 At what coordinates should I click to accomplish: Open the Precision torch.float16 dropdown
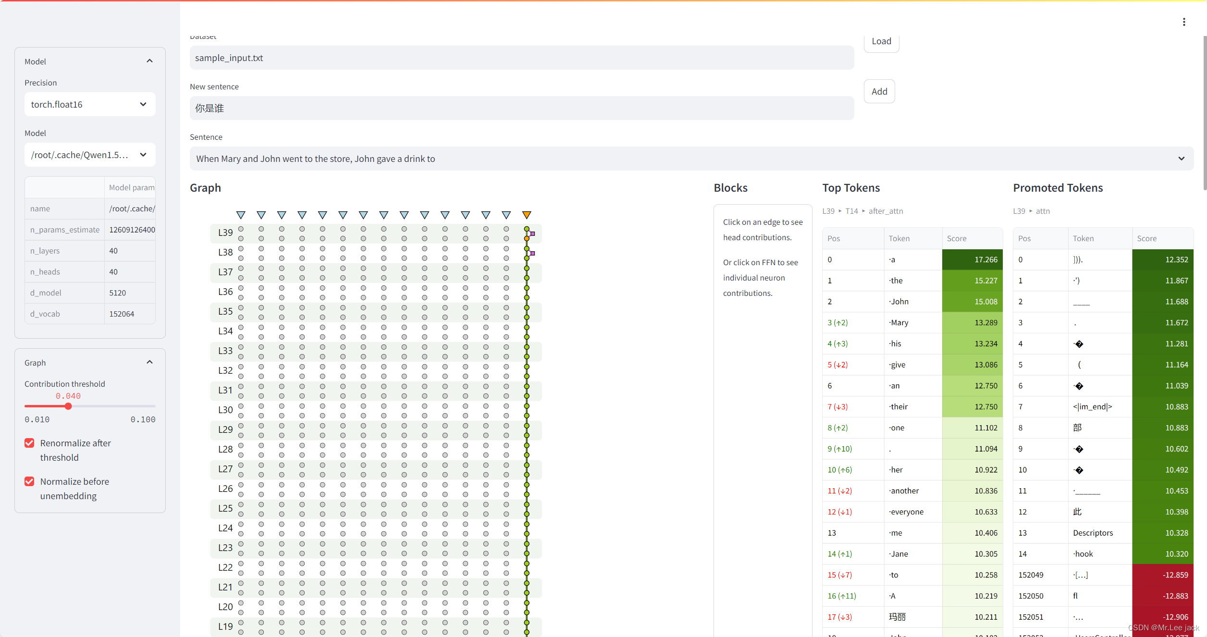tap(90, 104)
